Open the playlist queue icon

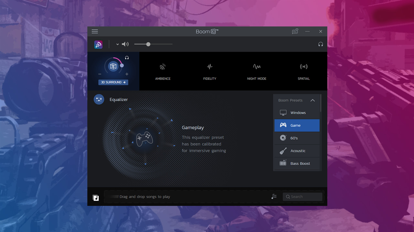[x=274, y=196]
